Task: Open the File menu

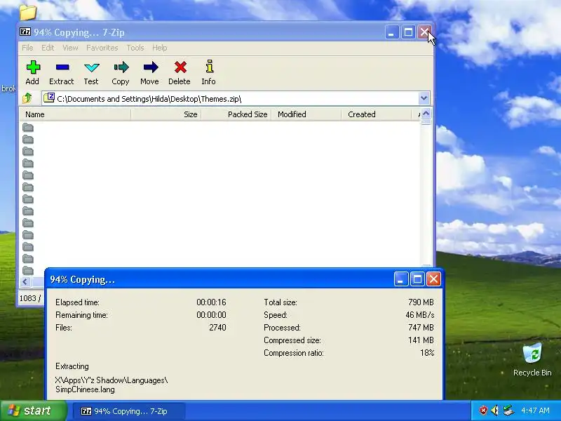Action: point(27,48)
